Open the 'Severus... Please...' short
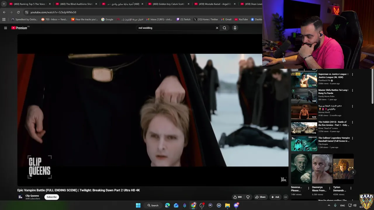This screenshot has height=210, width=374. [301, 169]
